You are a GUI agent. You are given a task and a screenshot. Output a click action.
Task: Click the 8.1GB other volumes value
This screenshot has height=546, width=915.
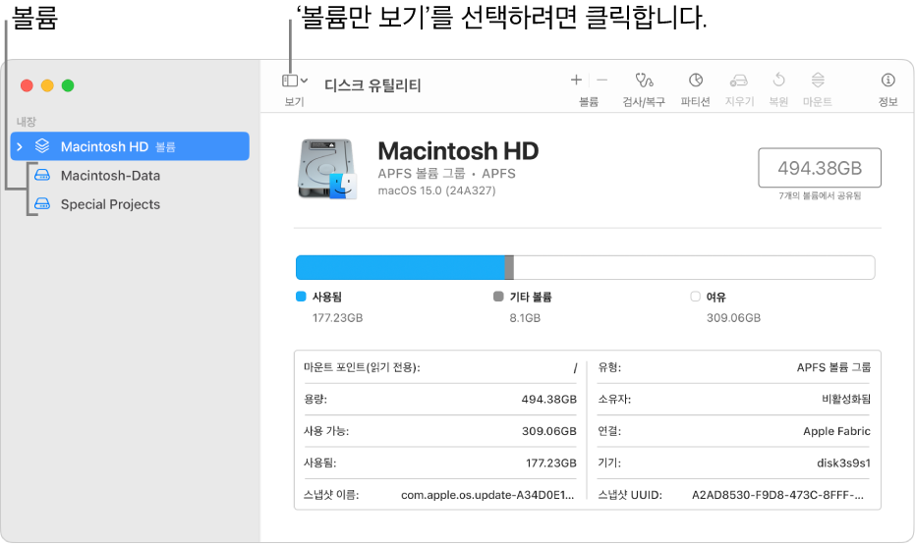click(525, 318)
